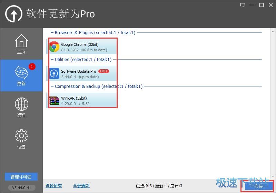The image size is (276, 193).
Task: Click version label V5.44.0.41
Action: tap(22, 188)
